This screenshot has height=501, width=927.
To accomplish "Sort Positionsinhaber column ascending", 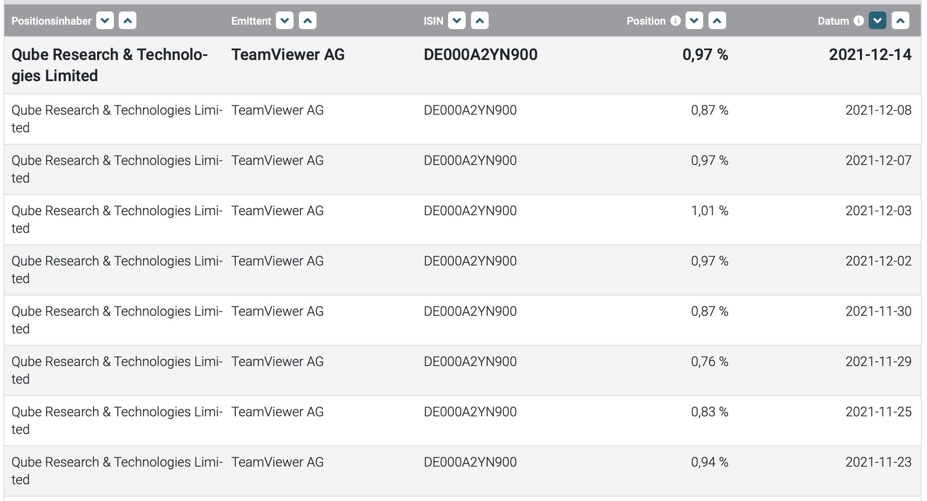I will (x=128, y=21).
